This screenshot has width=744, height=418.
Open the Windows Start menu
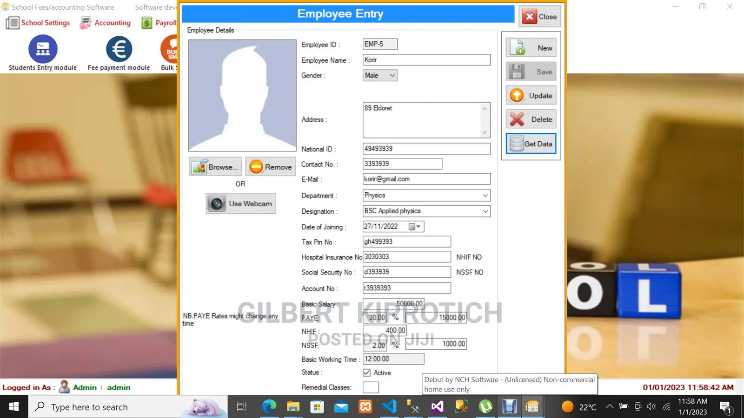coord(14,407)
